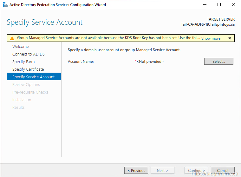Viewport: 241px width, 177px height.
Task: Click Pre-requisite Checks in the sidebar
Action: (30, 92)
